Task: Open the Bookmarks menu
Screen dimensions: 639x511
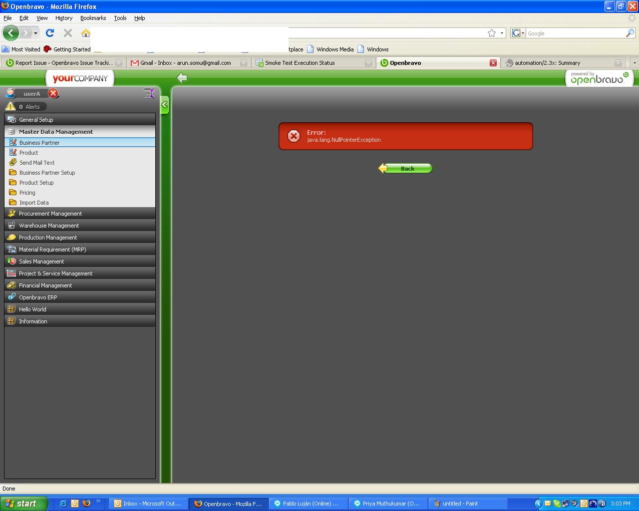Action: [93, 18]
